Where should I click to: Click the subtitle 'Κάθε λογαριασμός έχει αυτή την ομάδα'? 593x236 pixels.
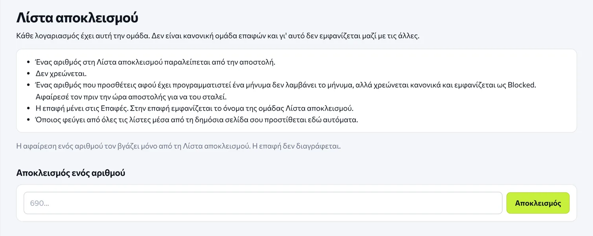(x=218, y=36)
